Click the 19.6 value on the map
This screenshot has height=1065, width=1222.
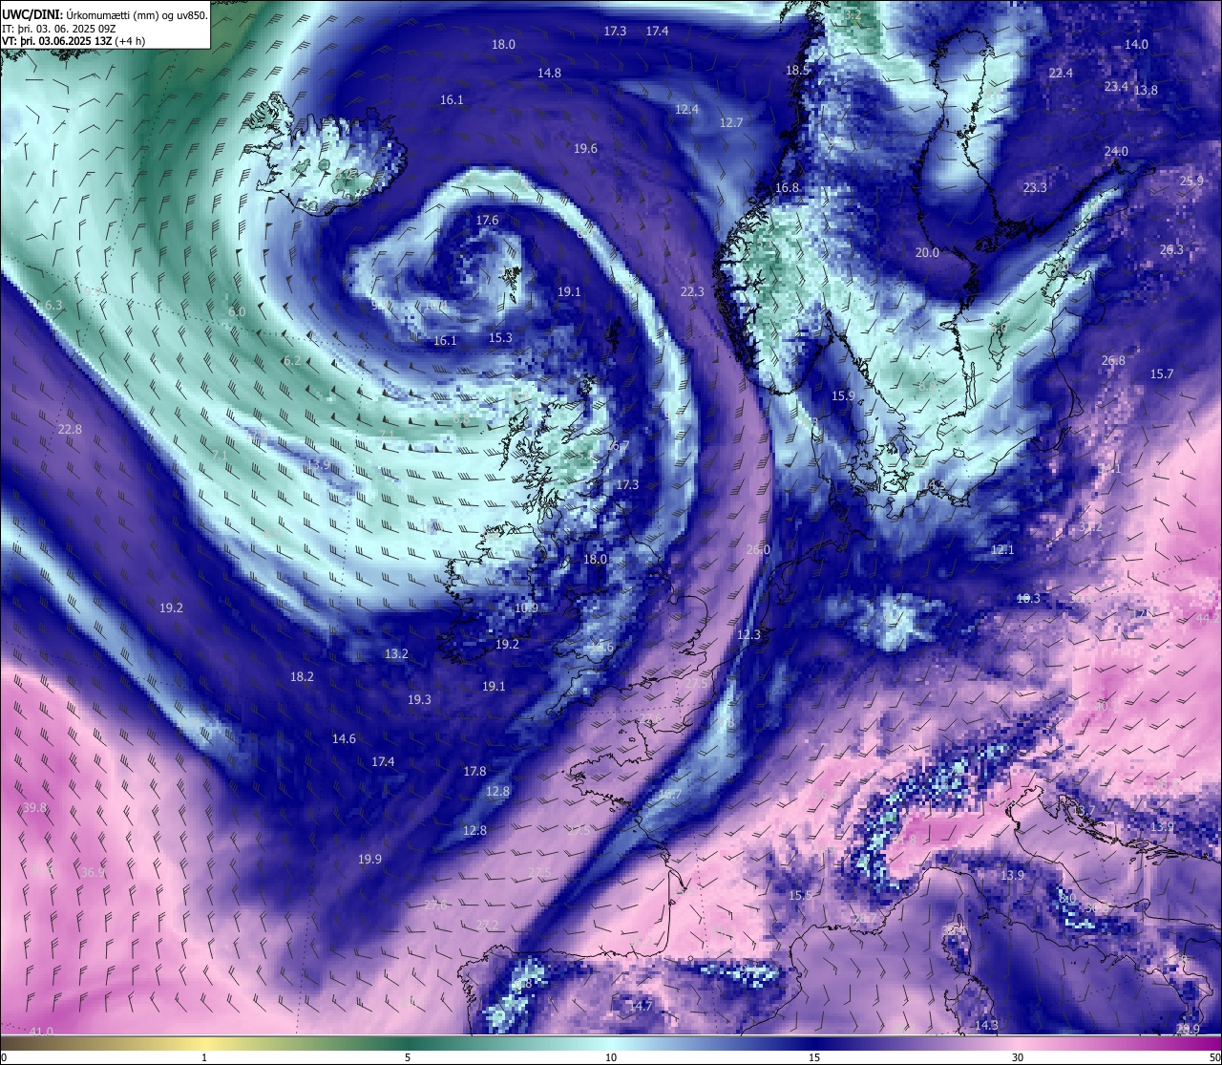(x=585, y=148)
